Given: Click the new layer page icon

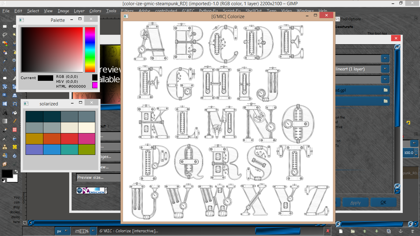Looking at the screenshot, I should point(341,231).
